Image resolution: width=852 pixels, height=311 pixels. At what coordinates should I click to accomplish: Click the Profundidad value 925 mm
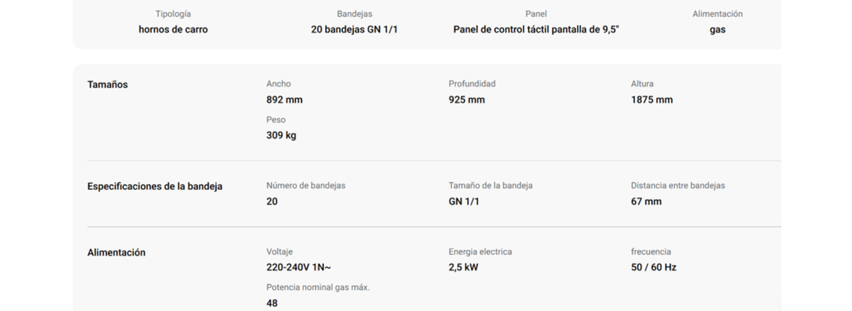467,100
